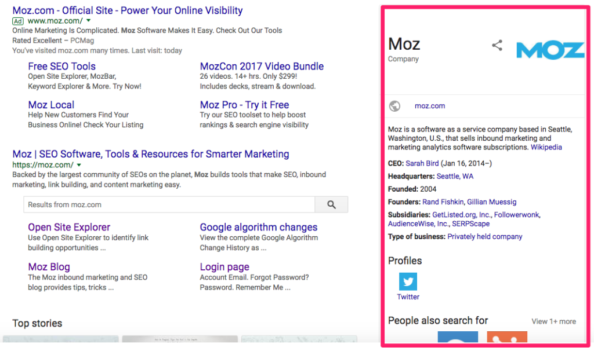The height and width of the screenshot is (348, 594).
Task: Expand the green arrow next to www.moz.com
Action: [88, 20]
